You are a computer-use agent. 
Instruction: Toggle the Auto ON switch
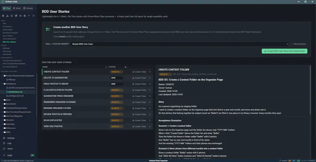click(x=32, y=155)
